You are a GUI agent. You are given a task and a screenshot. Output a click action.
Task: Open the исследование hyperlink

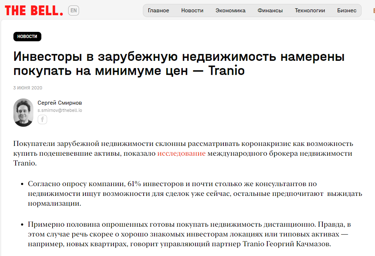181,153
